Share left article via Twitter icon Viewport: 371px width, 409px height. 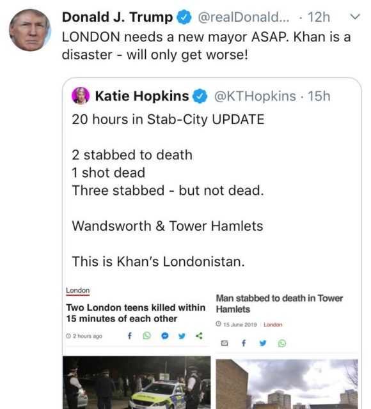182,336
